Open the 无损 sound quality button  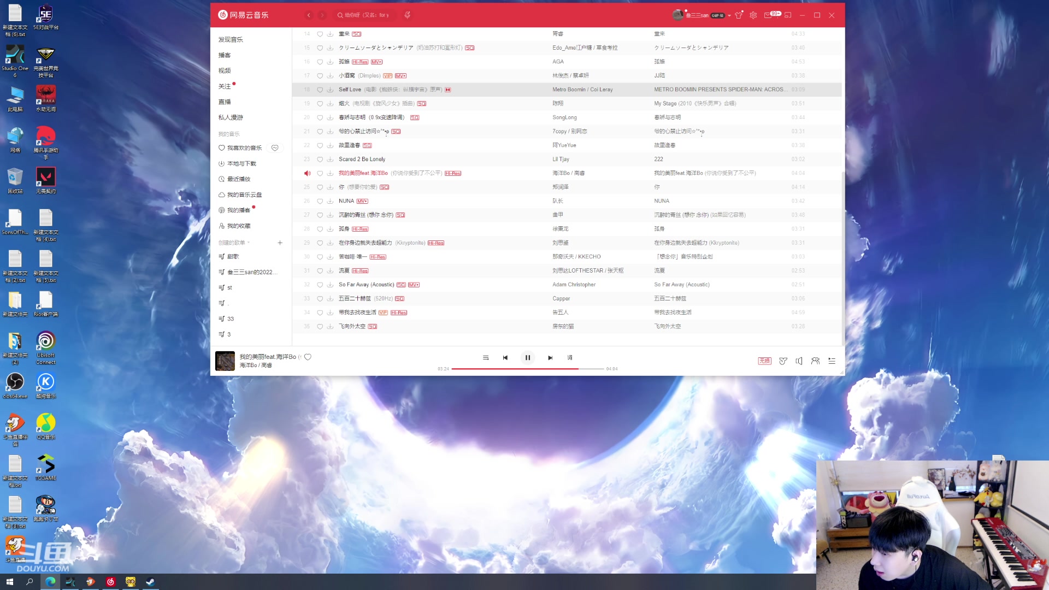[764, 361]
